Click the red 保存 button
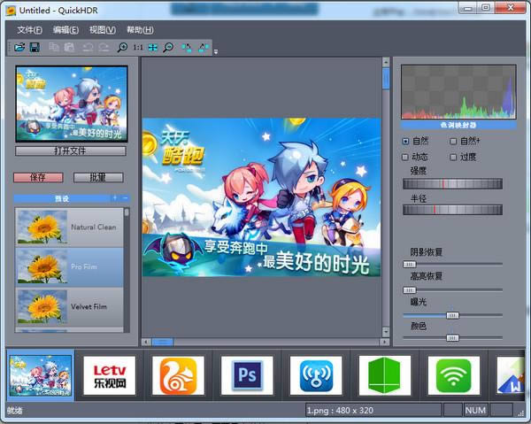Image resolution: width=531 pixels, height=424 pixels. [x=38, y=177]
